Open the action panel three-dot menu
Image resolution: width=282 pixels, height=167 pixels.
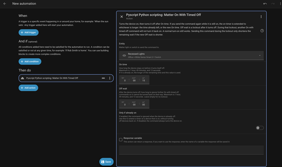[261, 16]
